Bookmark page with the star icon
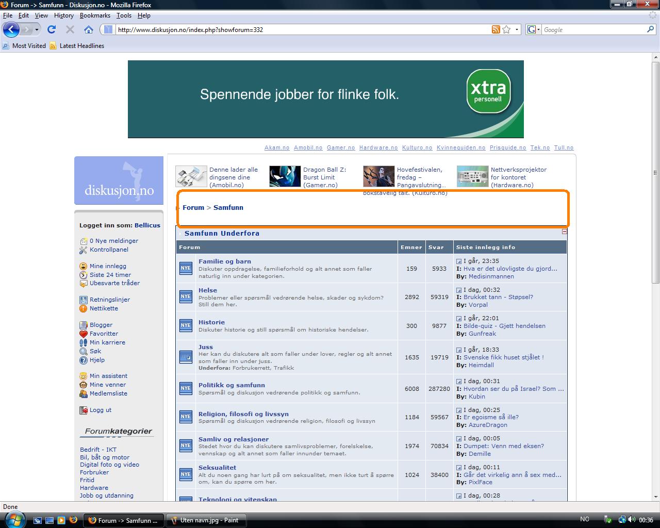Image resolution: width=660 pixels, height=528 pixels. (x=506, y=29)
